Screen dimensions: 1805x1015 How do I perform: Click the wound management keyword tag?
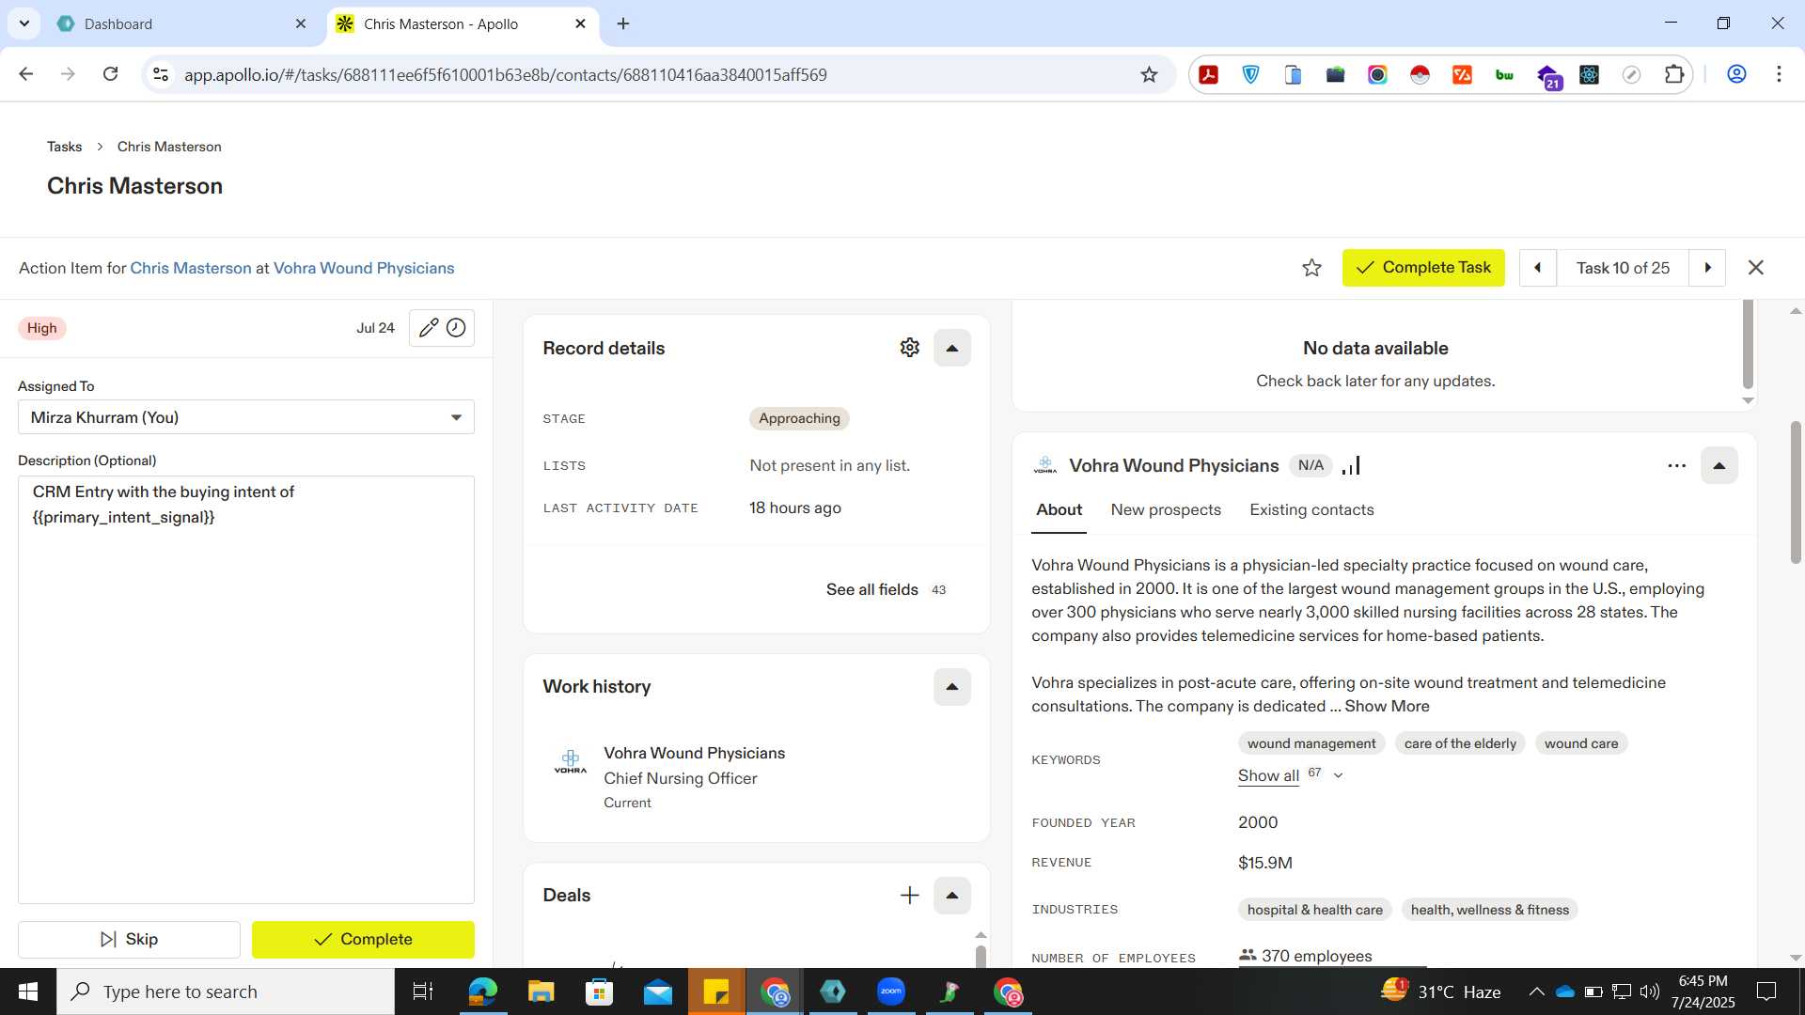[x=1311, y=743]
